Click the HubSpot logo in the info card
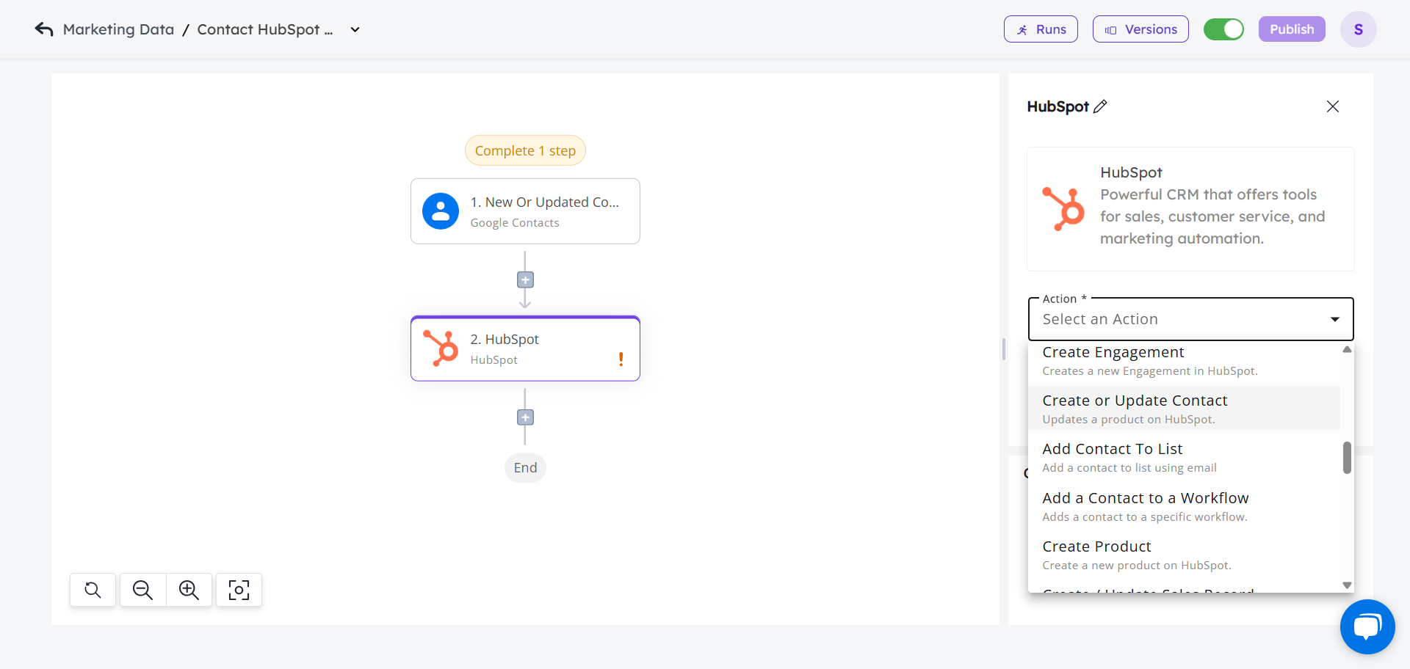 click(1063, 209)
